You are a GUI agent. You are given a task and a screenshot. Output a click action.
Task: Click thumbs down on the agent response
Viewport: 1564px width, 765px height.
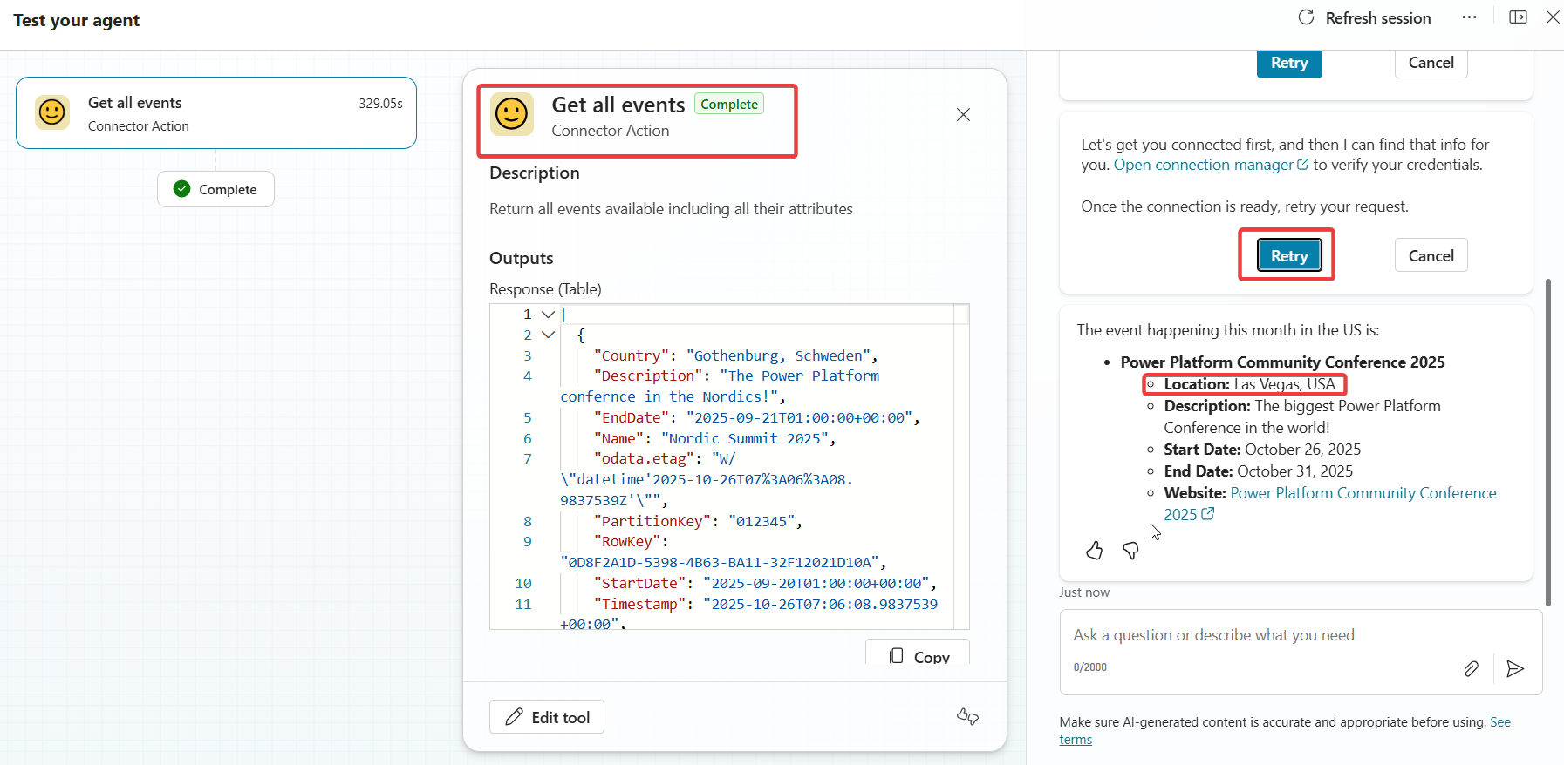point(1130,550)
